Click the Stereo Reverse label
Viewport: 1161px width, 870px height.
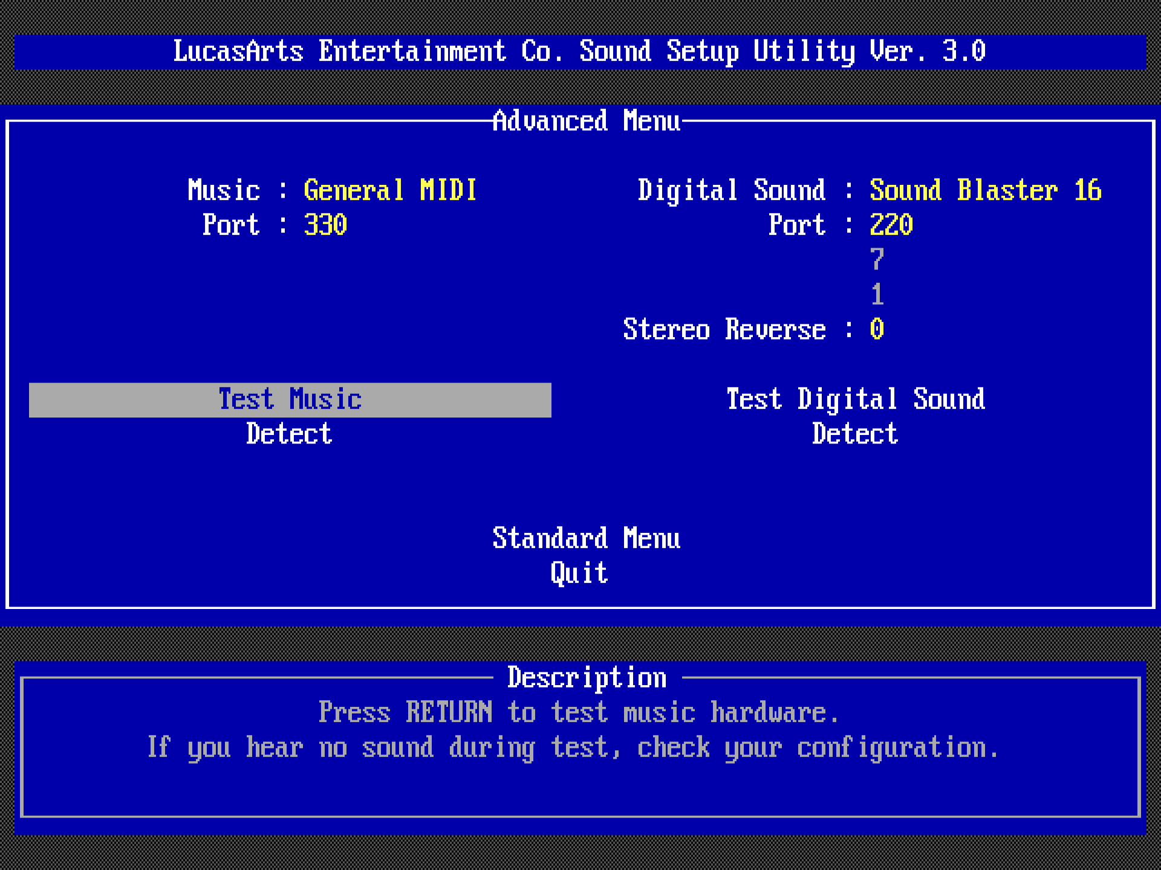pyautogui.click(x=724, y=329)
